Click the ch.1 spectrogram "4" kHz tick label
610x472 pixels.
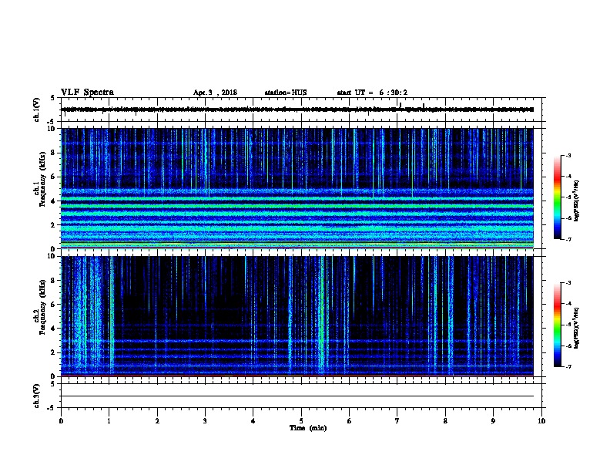tap(53, 201)
